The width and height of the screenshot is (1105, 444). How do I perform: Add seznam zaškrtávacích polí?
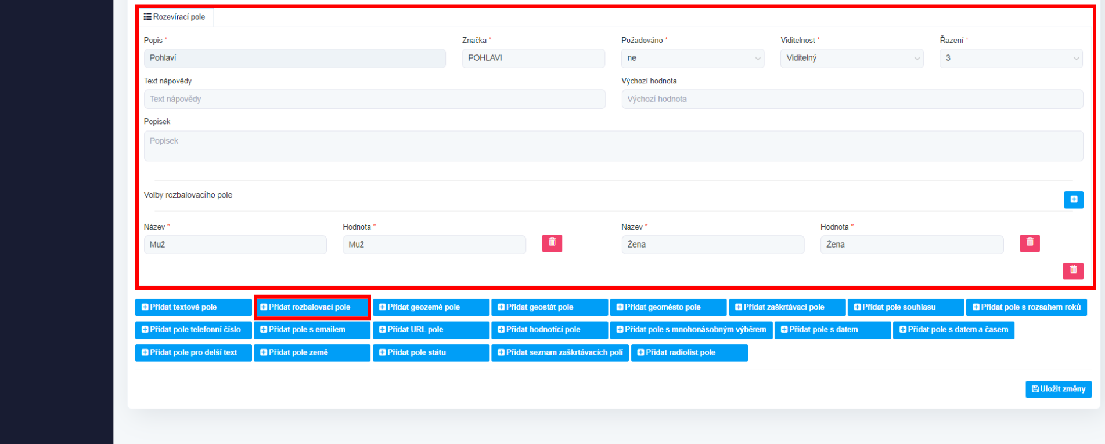click(x=560, y=352)
